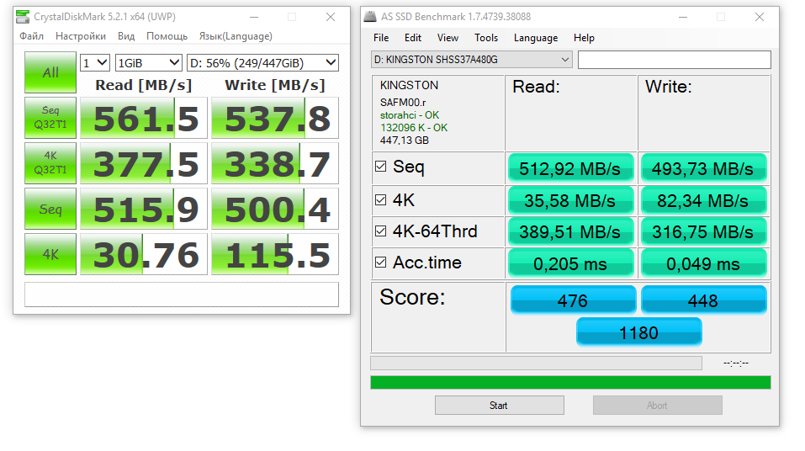
Task: Click the AS SSD Benchmark title bar icon
Action: 370,17
